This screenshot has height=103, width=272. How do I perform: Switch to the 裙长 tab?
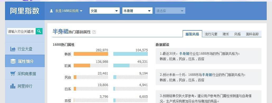pos(226,34)
